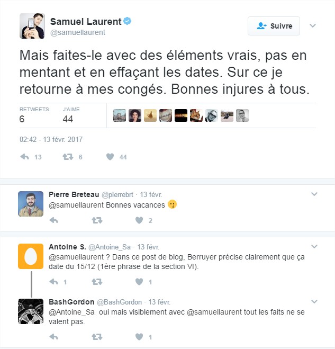The width and height of the screenshot is (335, 349).
Task: Expand options menu on Pierre Breteau's tweet
Action: tap(314, 194)
